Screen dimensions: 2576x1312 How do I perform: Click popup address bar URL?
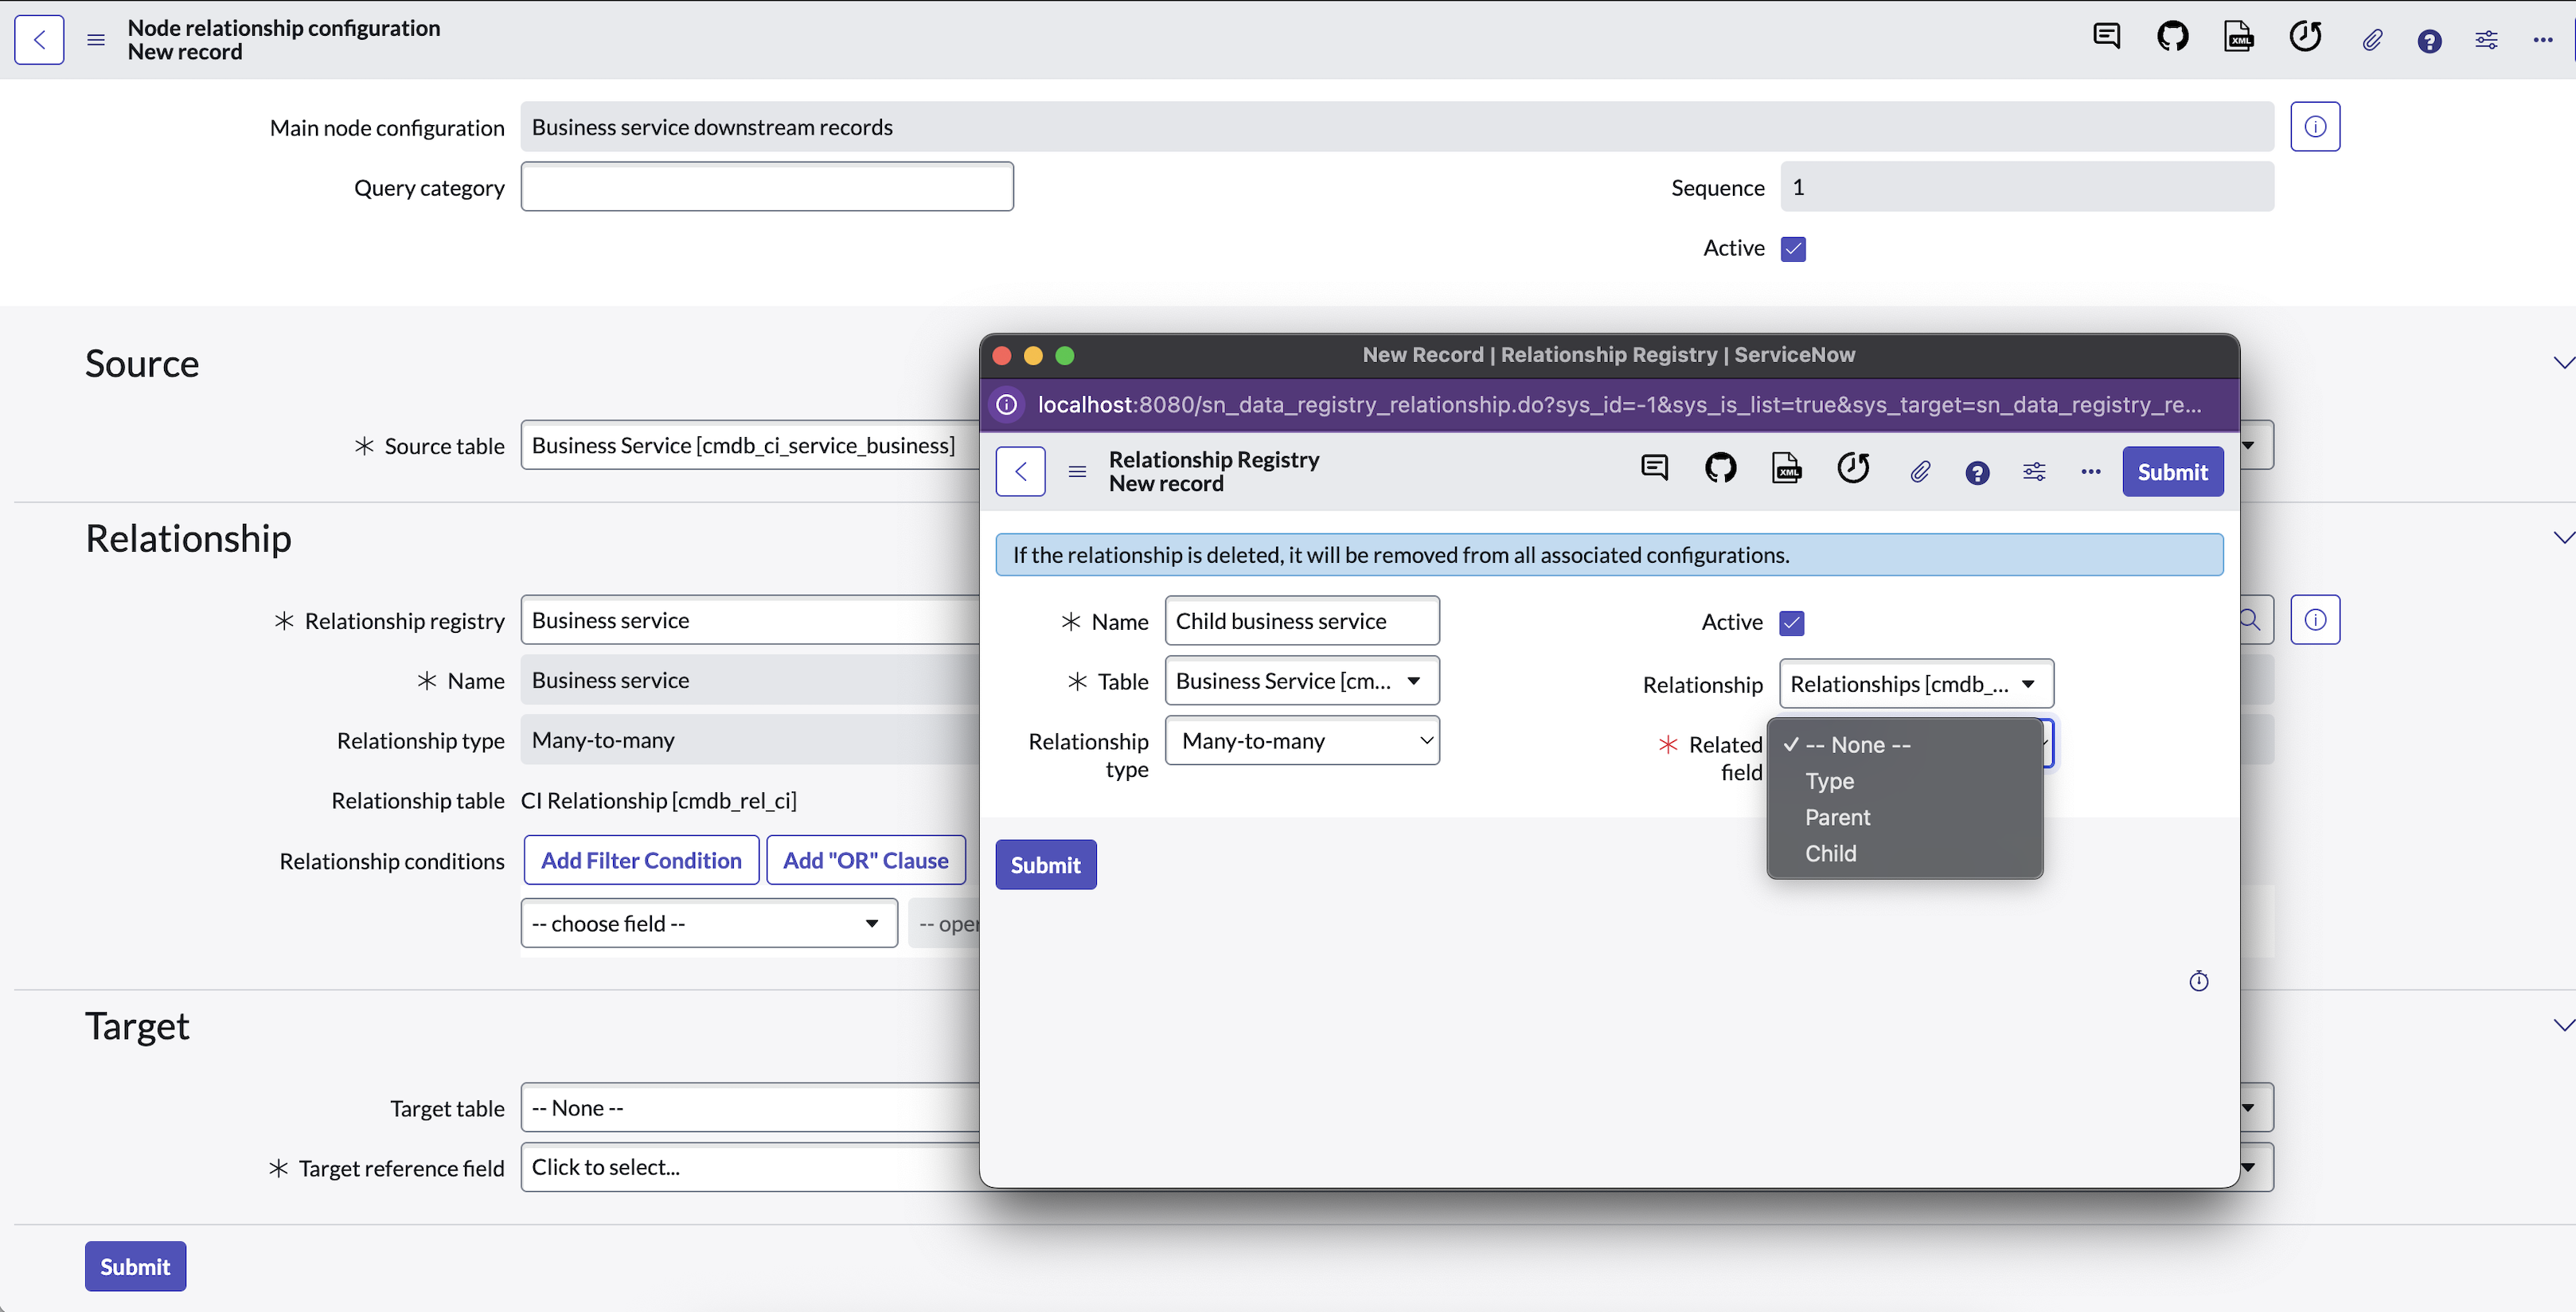pos(1619,405)
